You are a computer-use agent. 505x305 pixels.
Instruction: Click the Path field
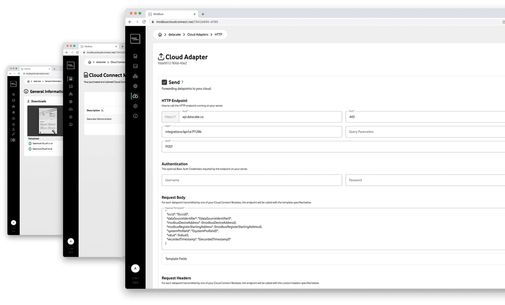point(252,132)
